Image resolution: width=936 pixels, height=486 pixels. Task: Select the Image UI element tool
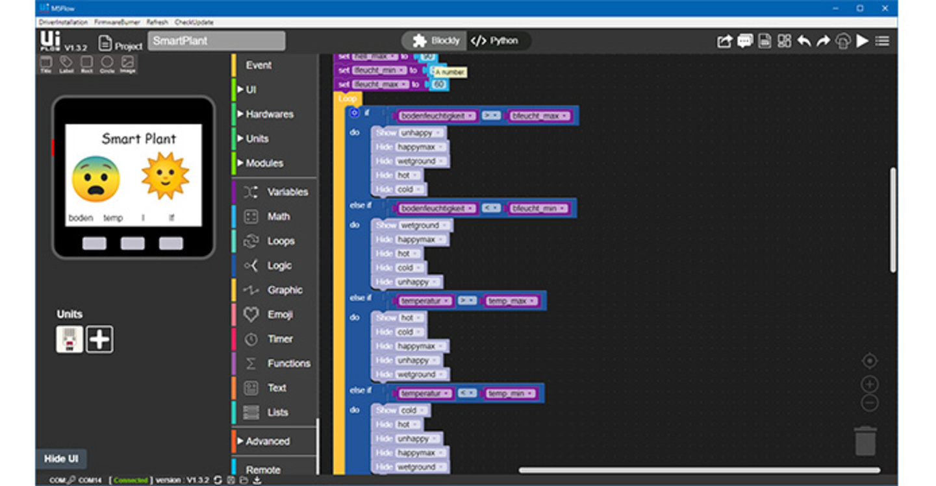coord(127,64)
